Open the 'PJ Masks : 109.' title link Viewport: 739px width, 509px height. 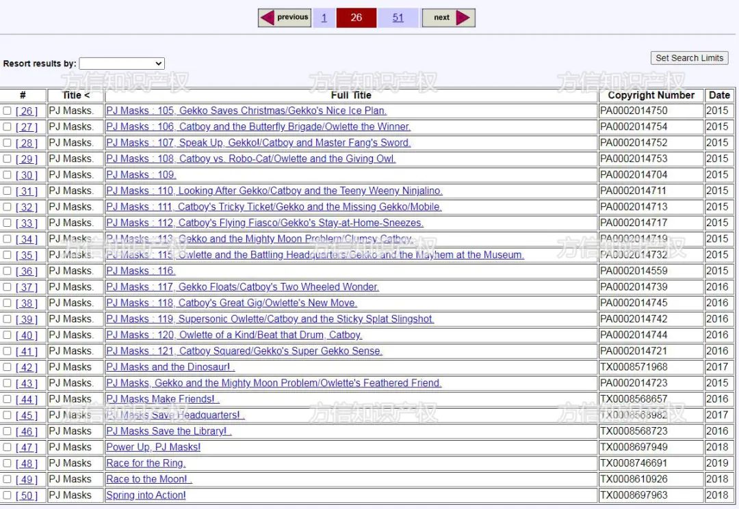tap(141, 174)
